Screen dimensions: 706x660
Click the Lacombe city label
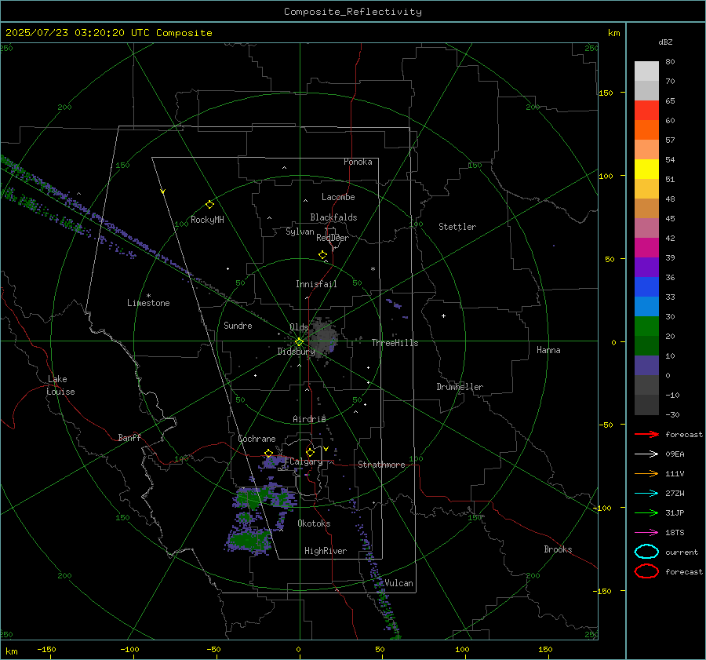point(338,197)
